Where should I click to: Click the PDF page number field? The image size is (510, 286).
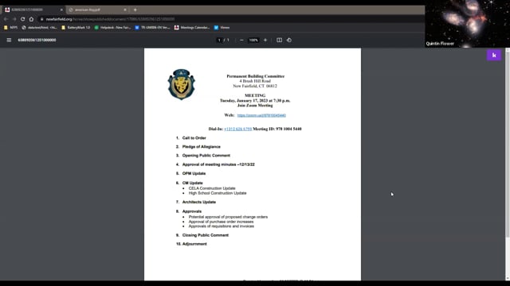tap(219, 41)
